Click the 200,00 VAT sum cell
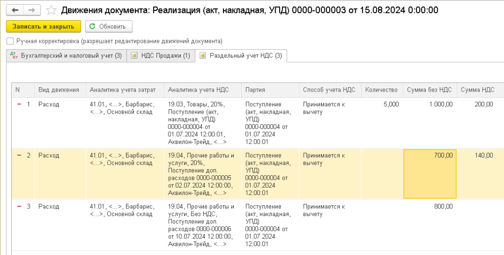This screenshot has width=504, height=255. 480,123
